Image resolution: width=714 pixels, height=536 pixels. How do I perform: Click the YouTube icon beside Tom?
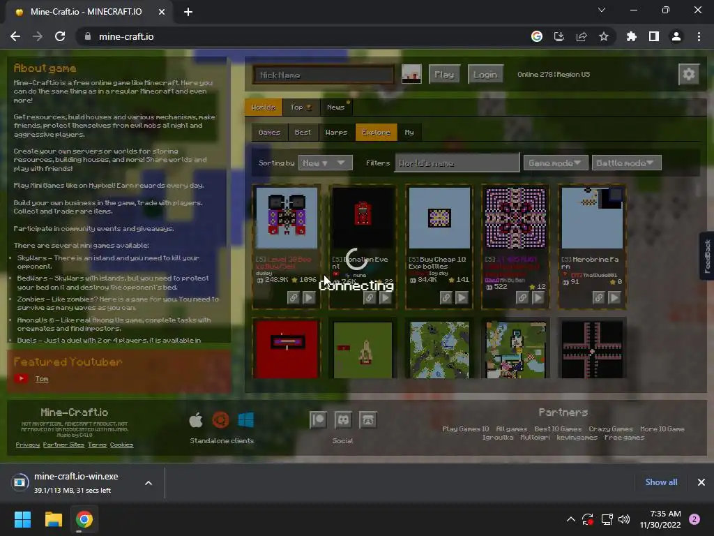(21, 378)
